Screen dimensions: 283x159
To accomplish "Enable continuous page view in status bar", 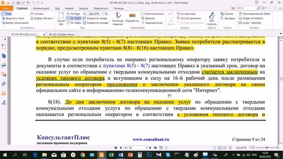I will (x=219, y=148).
